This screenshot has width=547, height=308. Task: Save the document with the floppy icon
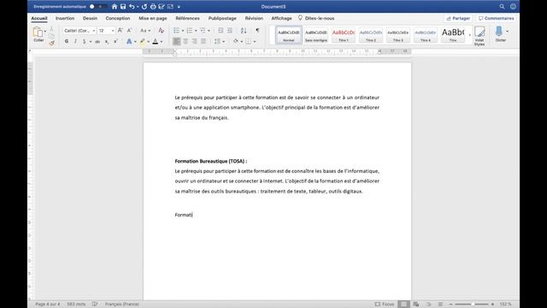point(123,7)
